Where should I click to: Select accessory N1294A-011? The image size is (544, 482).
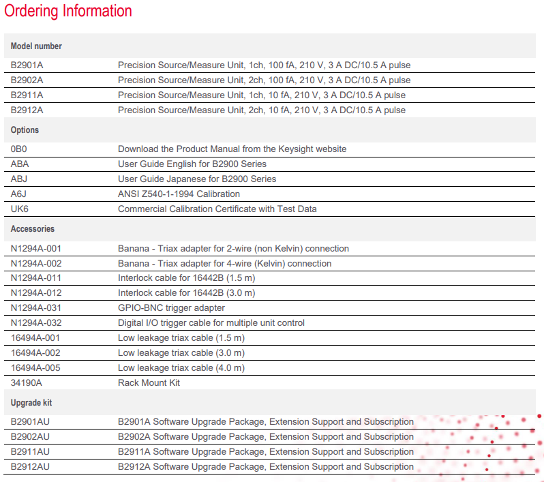(36, 278)
